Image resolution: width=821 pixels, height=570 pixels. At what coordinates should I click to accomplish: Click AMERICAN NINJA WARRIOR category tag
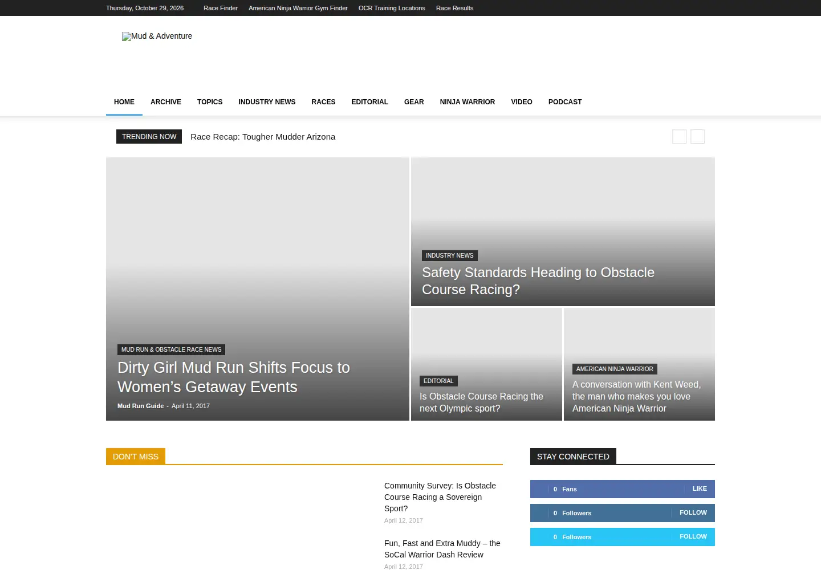(615, 369)
